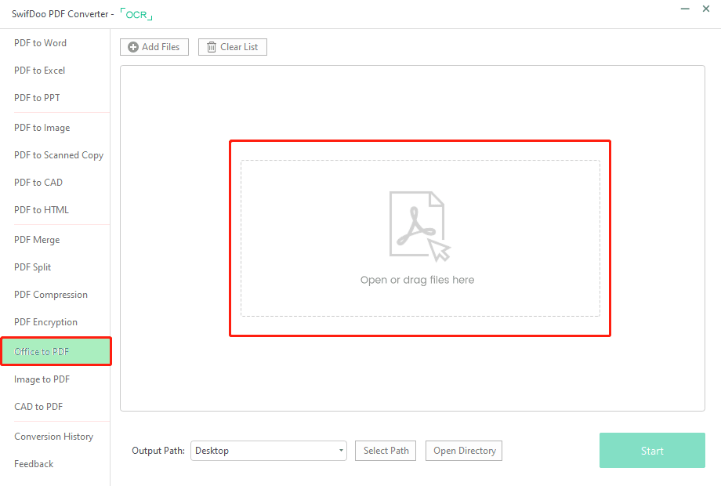The width and height of the screenshot is (721, 486).
Task: Choose PDF to PPT conversion
Action: tap(37, 98)
